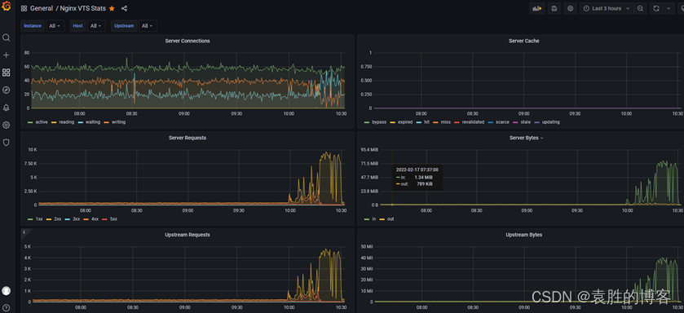Open the Upstream Bytes panel title
Viewport: 684px width, 313px height.
(523, 235)
